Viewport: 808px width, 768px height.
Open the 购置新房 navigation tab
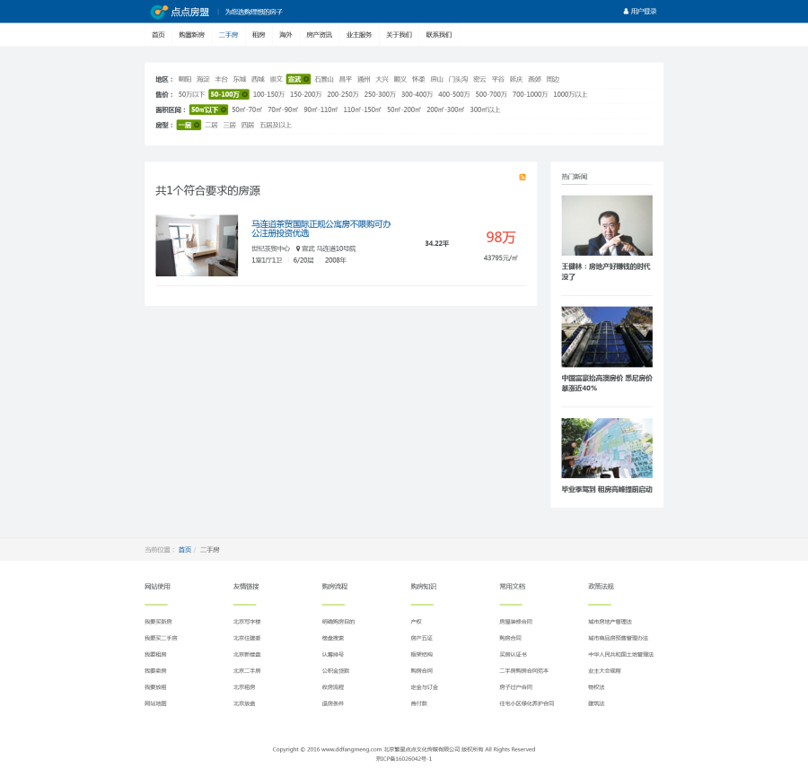(x=191, y=35)
